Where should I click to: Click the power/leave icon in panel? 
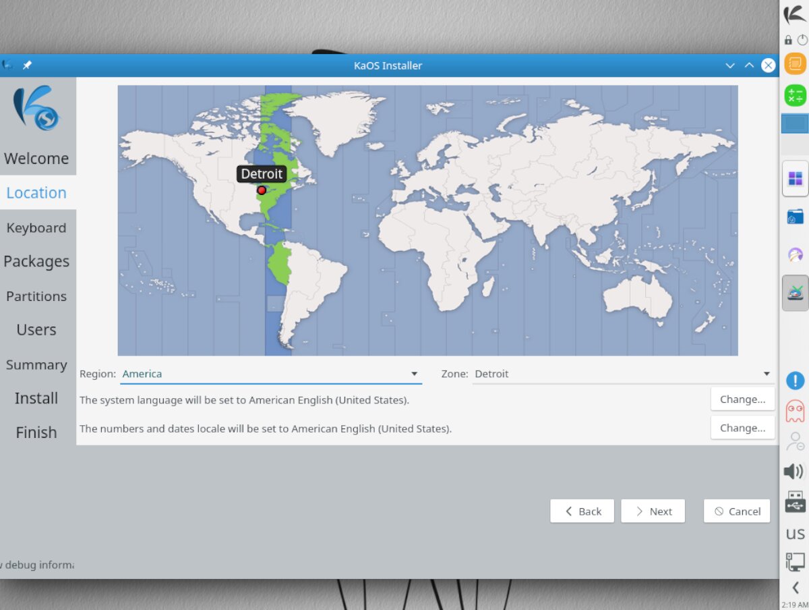point(802,40)
